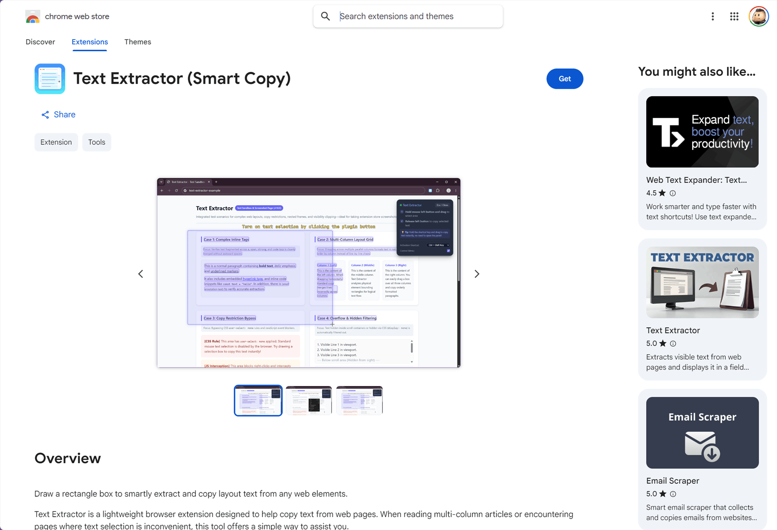Screen dimensions: 777x530
Task: Click 'Draw a rectangle box to smartly extract' text
Action: coord(191,494)
